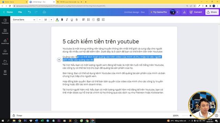Open the insights chart icon

point(184,12)
